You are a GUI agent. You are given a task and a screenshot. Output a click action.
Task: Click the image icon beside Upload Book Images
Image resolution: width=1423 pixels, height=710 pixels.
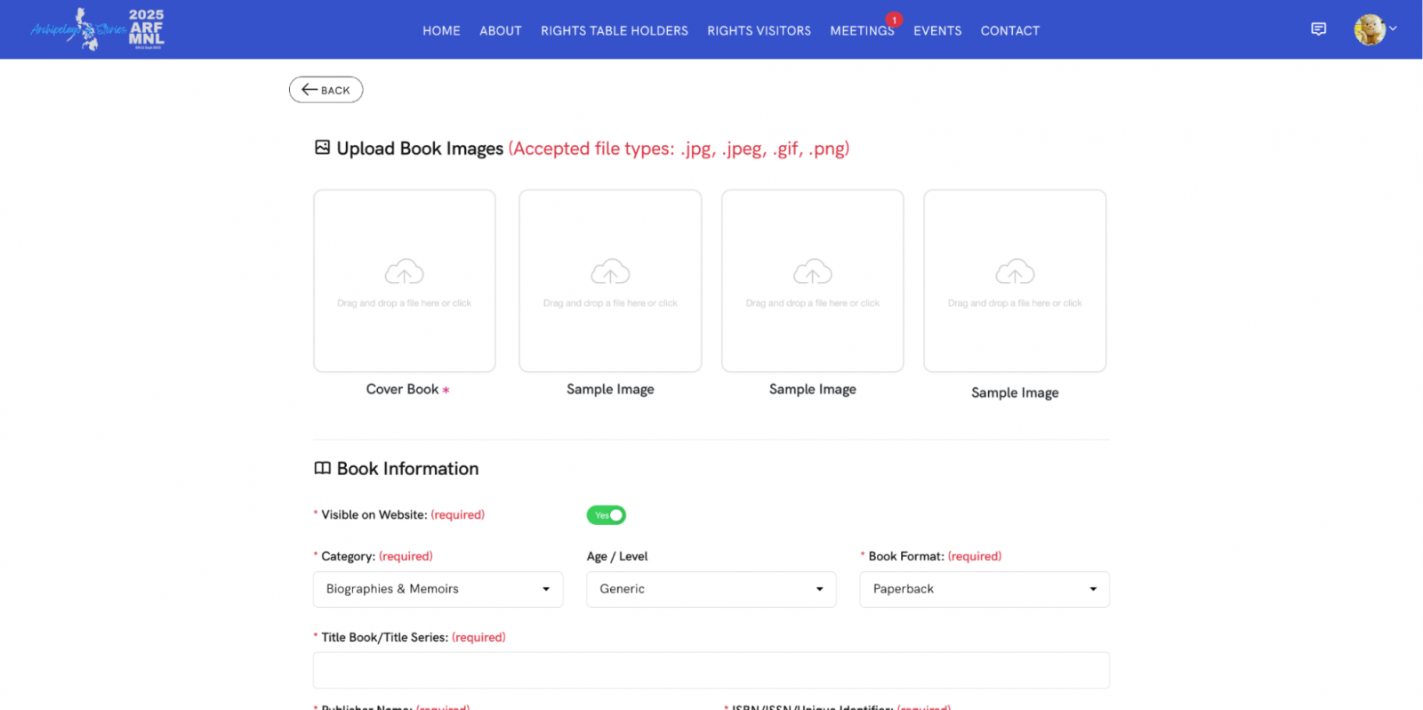(x=322, y=148)
